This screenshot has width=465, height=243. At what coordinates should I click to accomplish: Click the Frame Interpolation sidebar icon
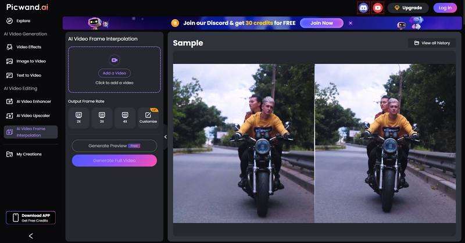(9, 132)
